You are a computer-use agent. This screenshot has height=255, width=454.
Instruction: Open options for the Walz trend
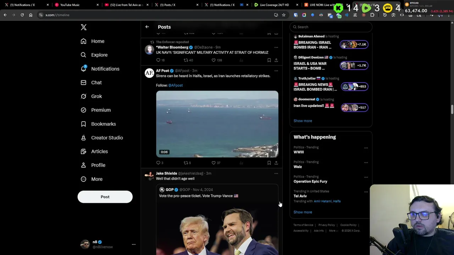[x=366, y=163]
